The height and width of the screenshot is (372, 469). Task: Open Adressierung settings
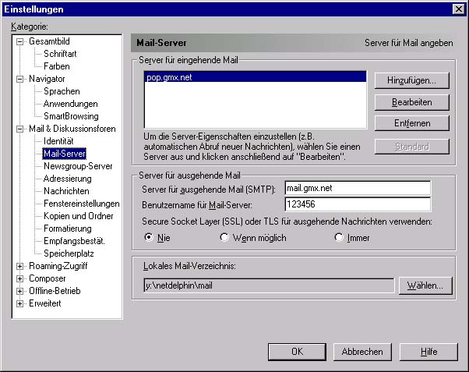(67, 179)
